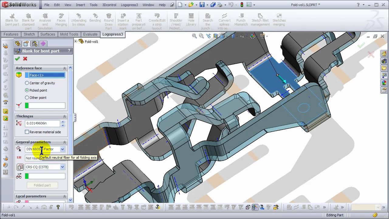
Task: Open the 3Dcontrol menu
Action: coord(110,5)
